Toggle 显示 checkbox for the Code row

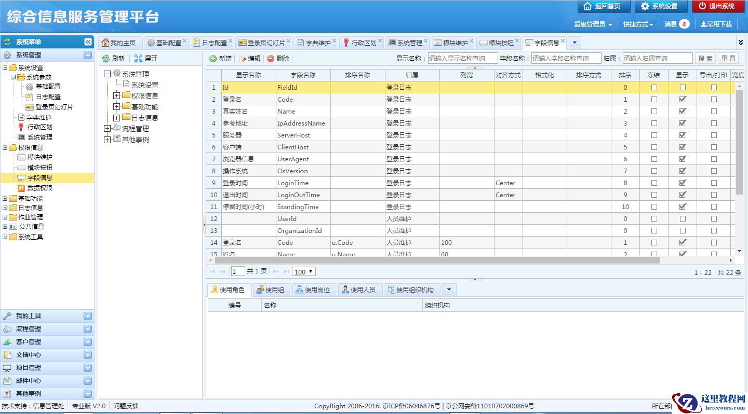click(x=683, y=99)
